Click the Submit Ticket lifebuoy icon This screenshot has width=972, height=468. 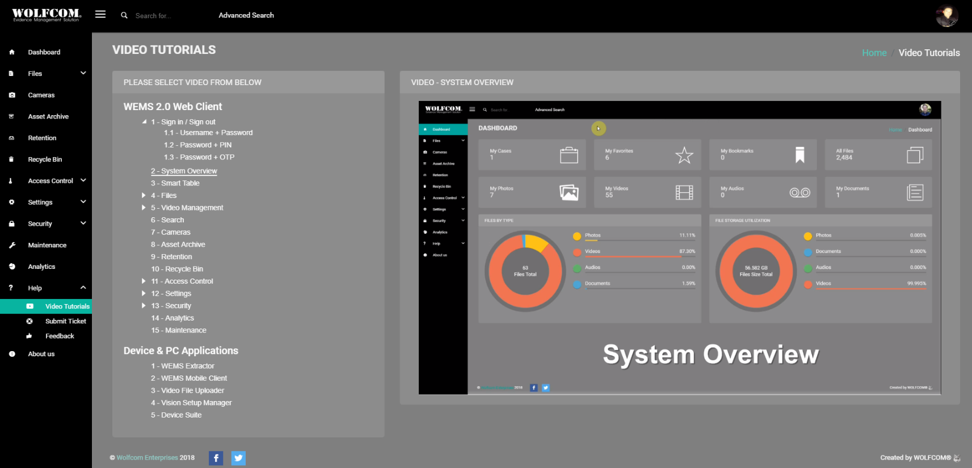point(30,321)
